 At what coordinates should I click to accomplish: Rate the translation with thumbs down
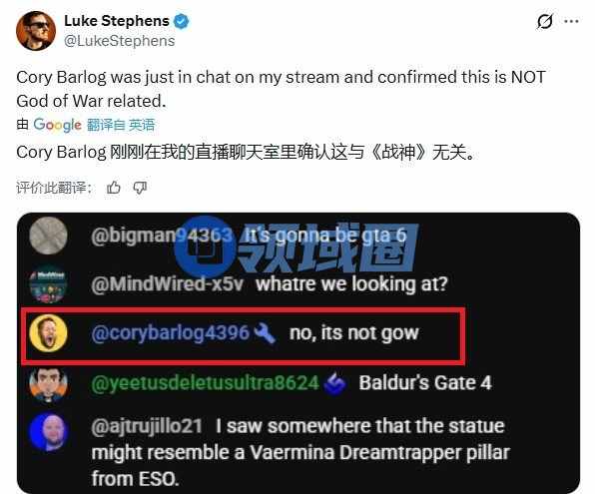tap(140, 188)
